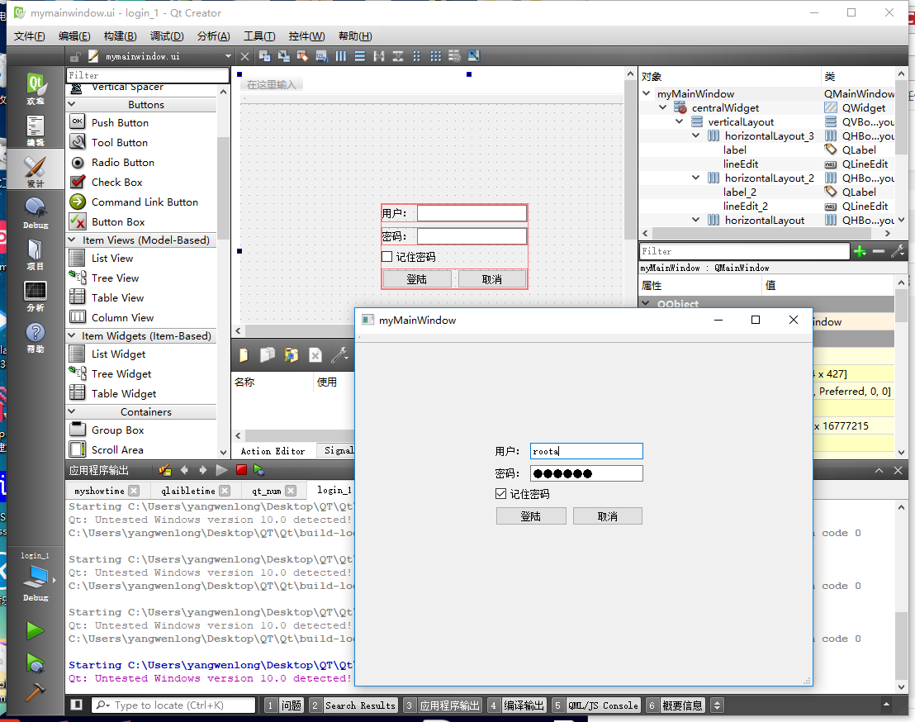Image resolution: width=915 pixels, height=722 pixels.
Task: Click green plus icon in property editor
Action: point(860,251)
